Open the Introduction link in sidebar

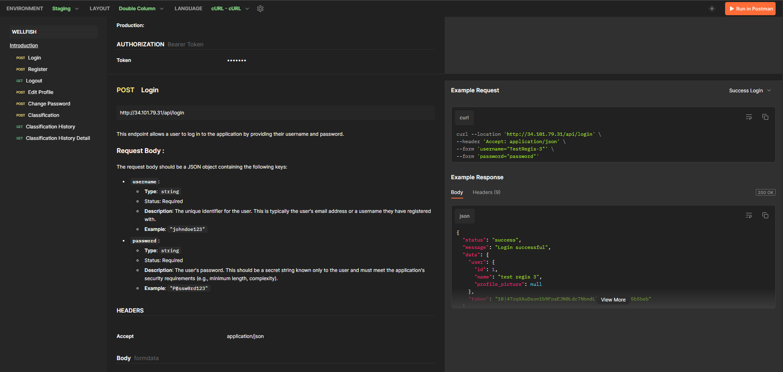[x=24, y=46]
